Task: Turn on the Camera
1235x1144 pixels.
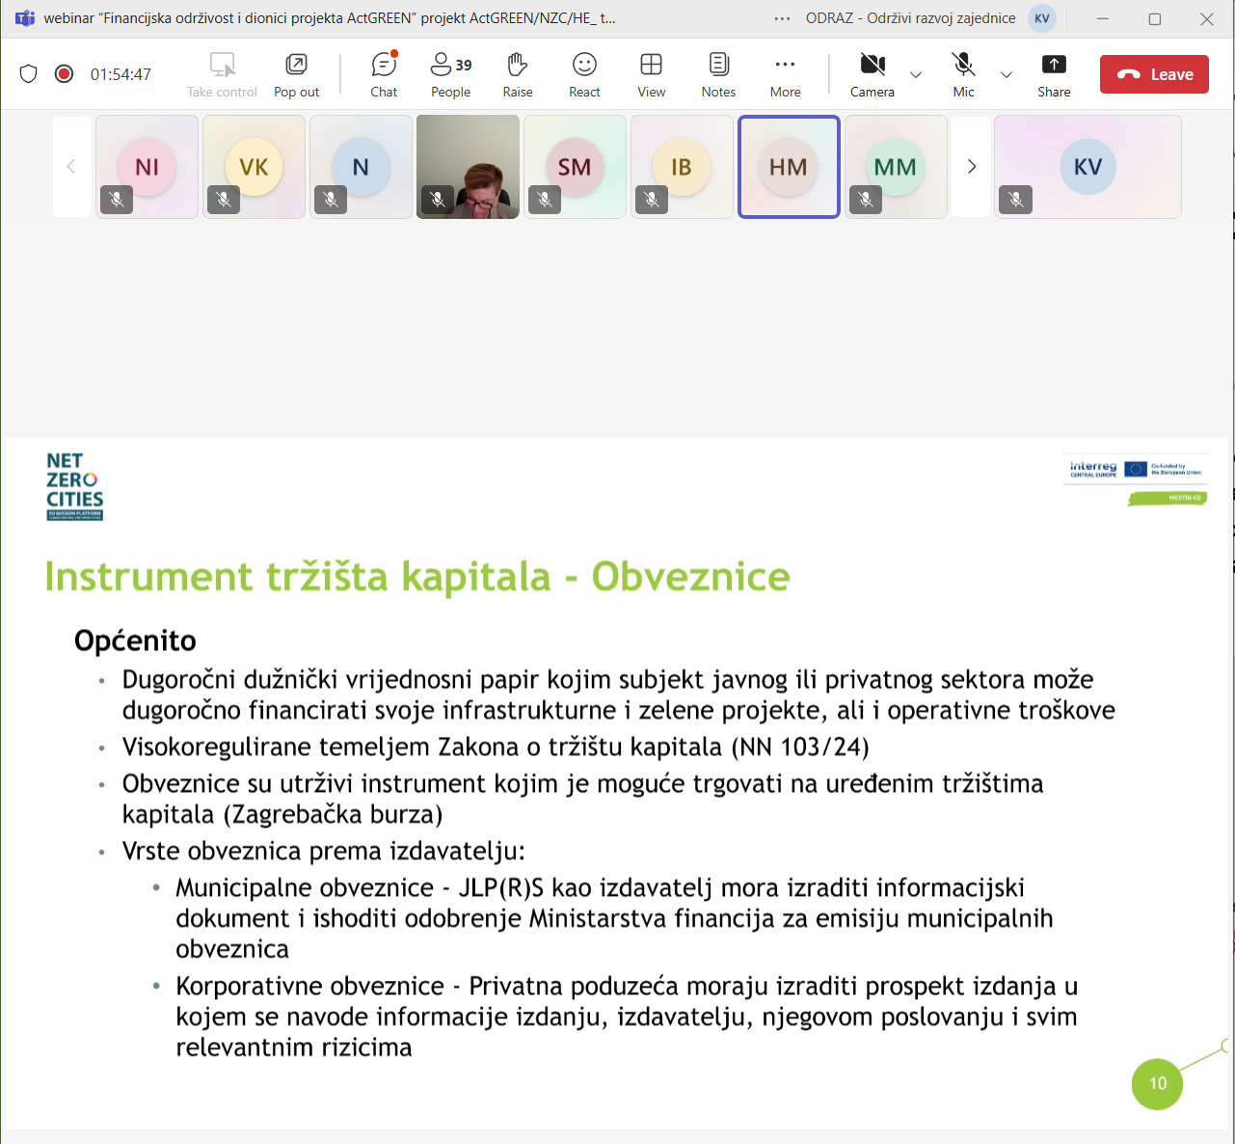Action: [x=873, y=74]
